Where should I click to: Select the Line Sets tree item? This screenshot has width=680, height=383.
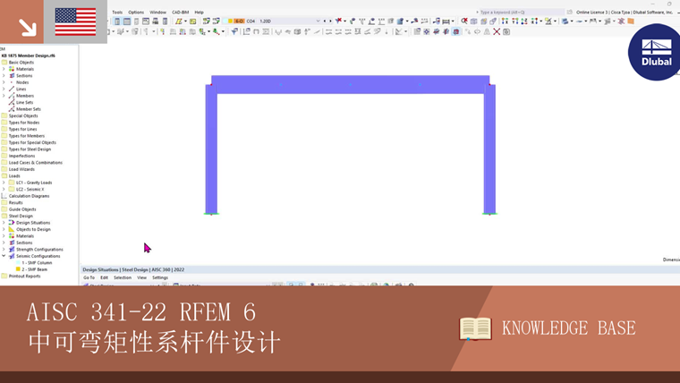pyautogui.click(x=24, y=102)
